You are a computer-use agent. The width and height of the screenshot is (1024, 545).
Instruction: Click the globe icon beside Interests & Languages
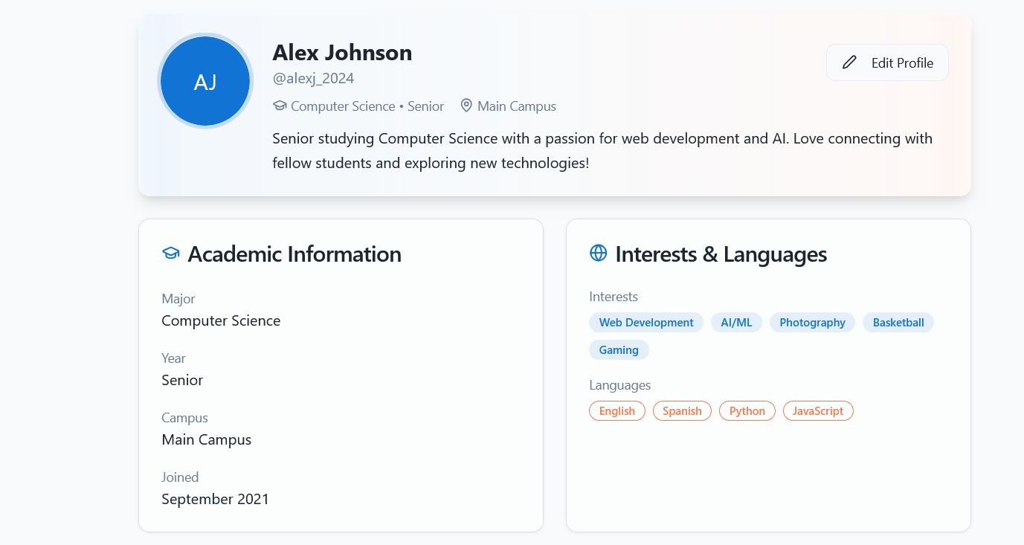598,254
